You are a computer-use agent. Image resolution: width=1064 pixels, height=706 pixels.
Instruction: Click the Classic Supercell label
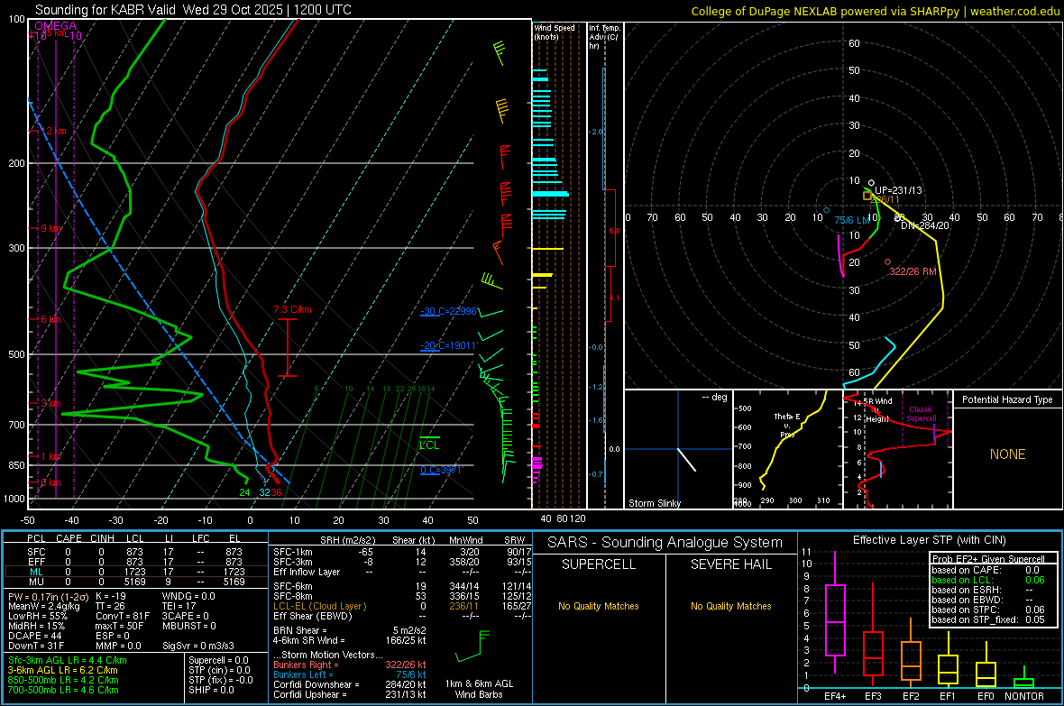921,414
